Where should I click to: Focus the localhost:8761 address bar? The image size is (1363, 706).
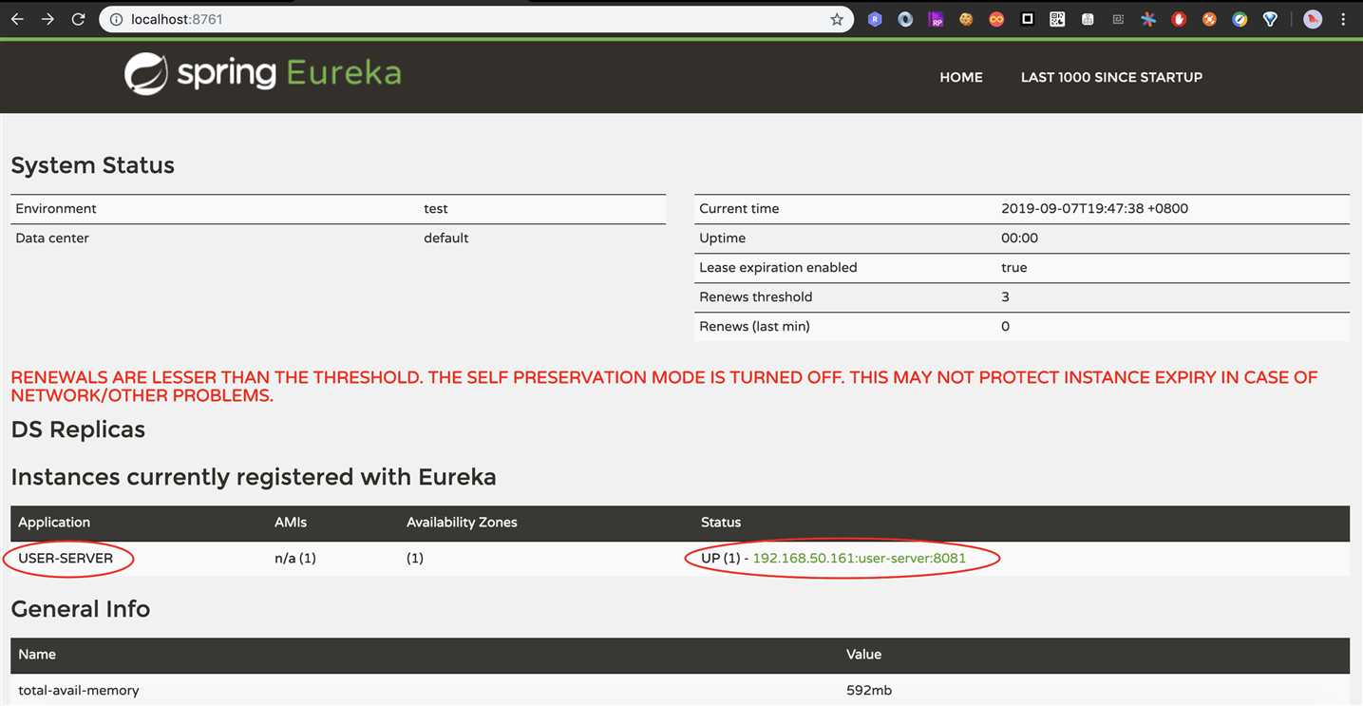[x=475, y=19]
